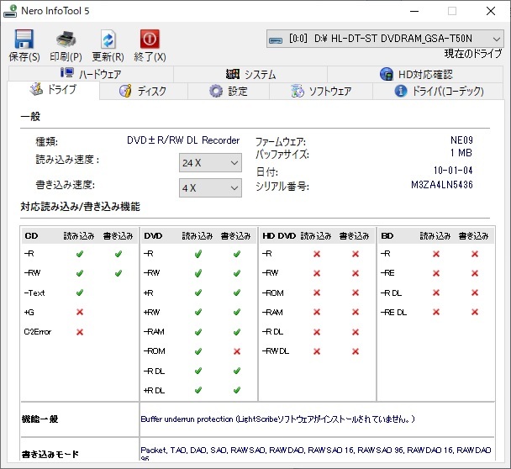Click the Refresh arrows icon
This screenshot has width=511, height=469.
(108, 40)
